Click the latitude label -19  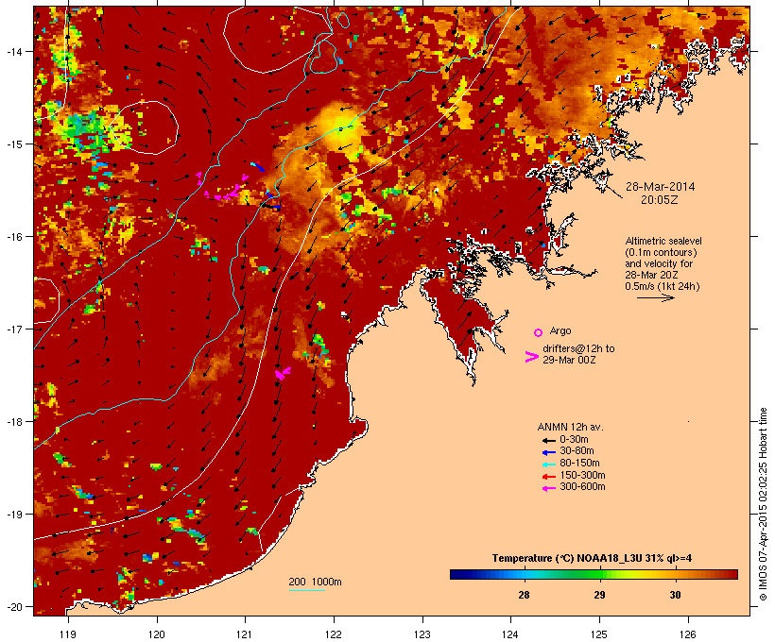coord(13,515)
